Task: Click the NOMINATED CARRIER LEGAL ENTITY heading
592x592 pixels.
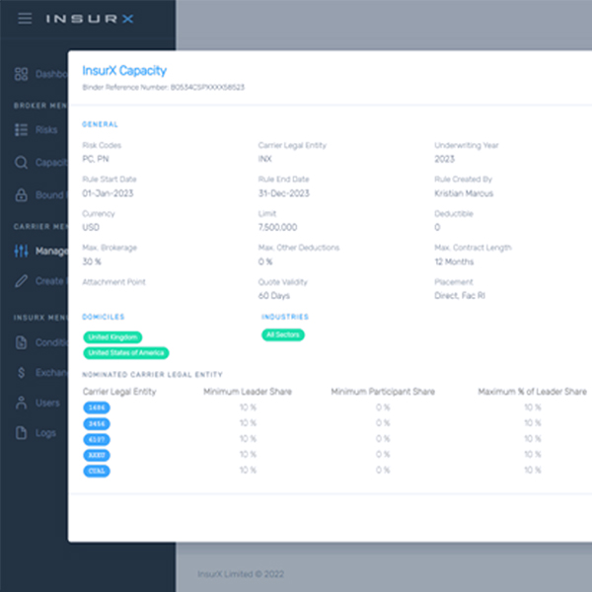Action: 153,375
